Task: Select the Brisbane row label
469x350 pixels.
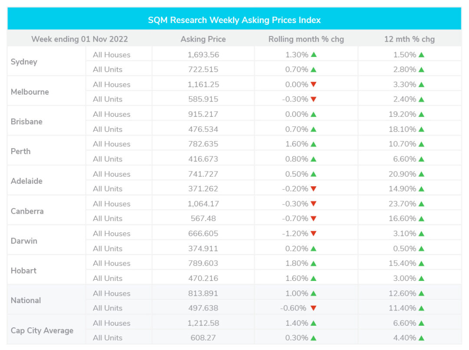Action: point(26,122)
